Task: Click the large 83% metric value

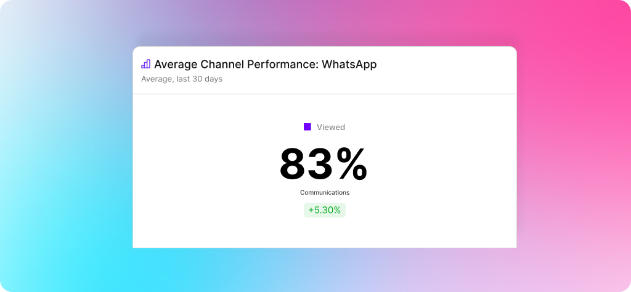Action: click(x=324, y=164)
